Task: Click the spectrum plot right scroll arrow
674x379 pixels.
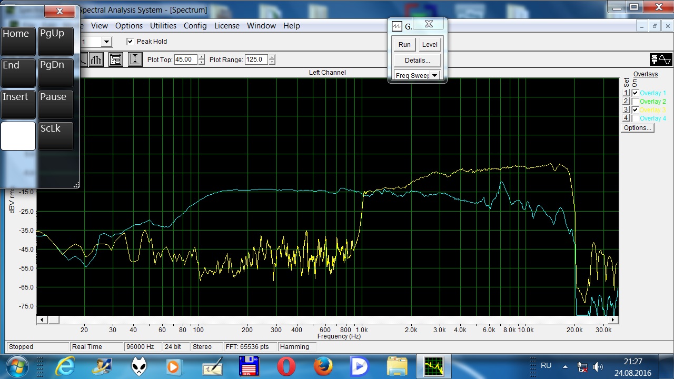Action: coord(613,320)
